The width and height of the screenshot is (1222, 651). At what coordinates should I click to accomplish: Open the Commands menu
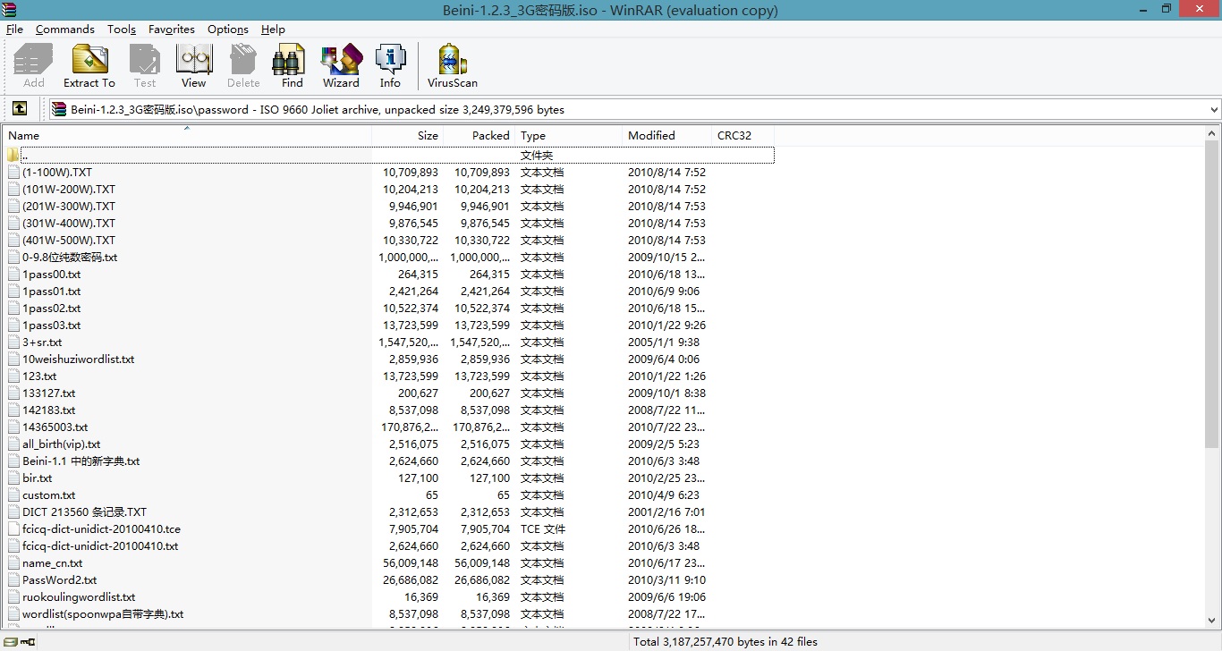point(65,30)
